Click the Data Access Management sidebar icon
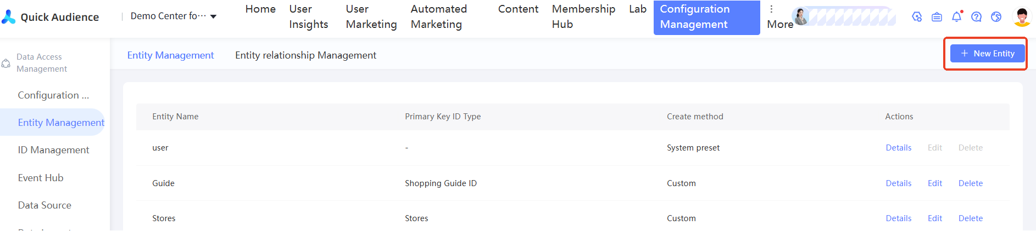Viewport: 1036px width, 231px height. tap(6, 63)
